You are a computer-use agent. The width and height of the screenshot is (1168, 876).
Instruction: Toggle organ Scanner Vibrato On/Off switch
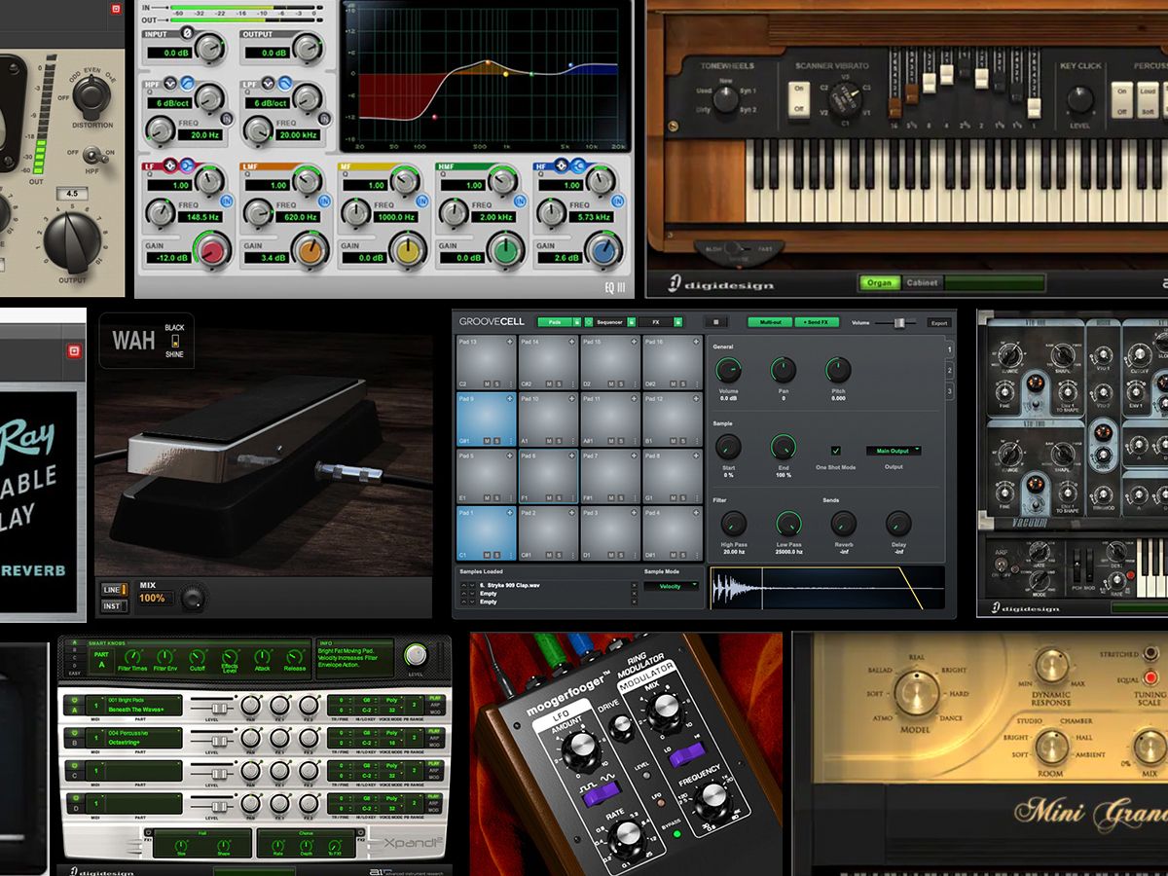[799, 99]
